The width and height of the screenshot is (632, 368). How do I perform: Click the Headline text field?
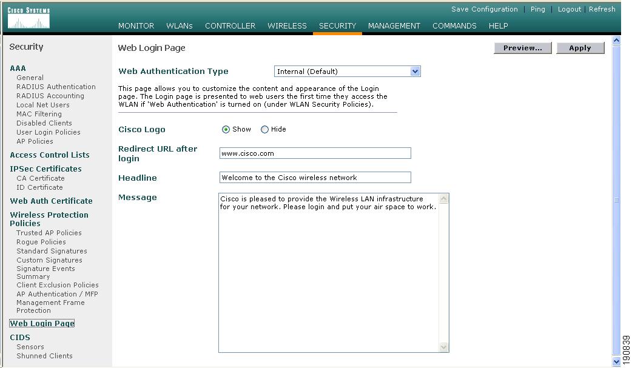tap(315, 178)
